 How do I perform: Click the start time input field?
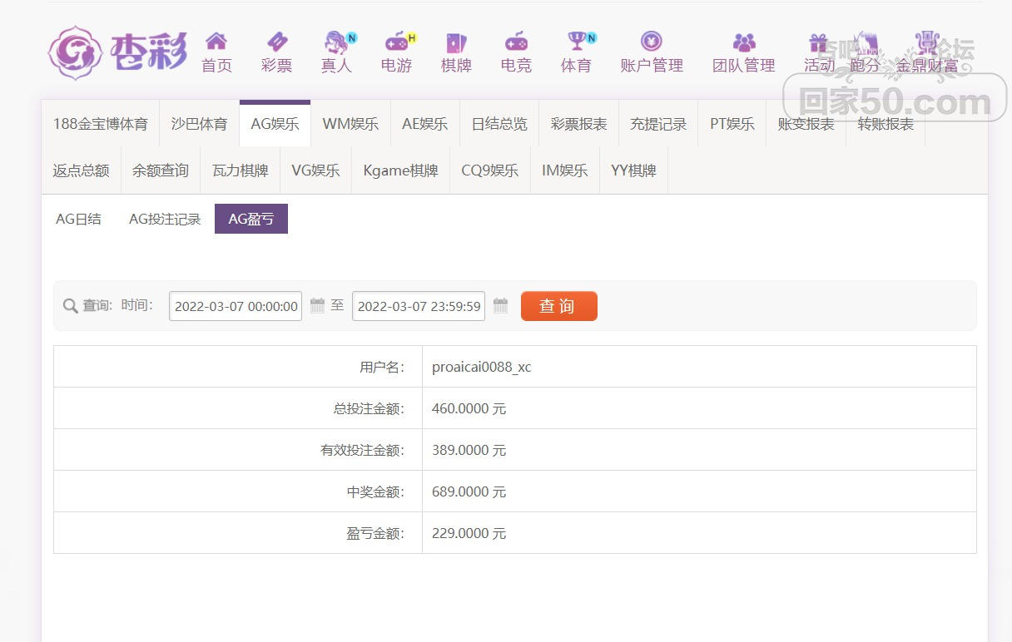click(236, 306)
